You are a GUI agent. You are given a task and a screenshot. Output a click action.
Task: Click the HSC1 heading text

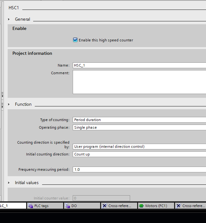(x=14, y=8)
